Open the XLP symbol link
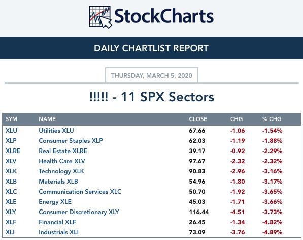 pyautogui.click(x=11, y=141)
